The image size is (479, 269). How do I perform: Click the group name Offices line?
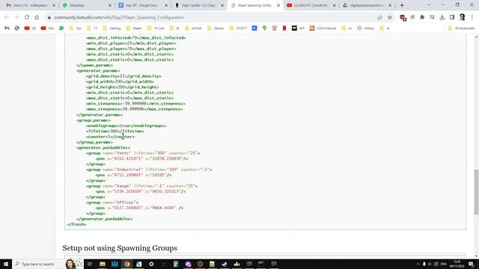pyautogui.click(x=112, y=202)
